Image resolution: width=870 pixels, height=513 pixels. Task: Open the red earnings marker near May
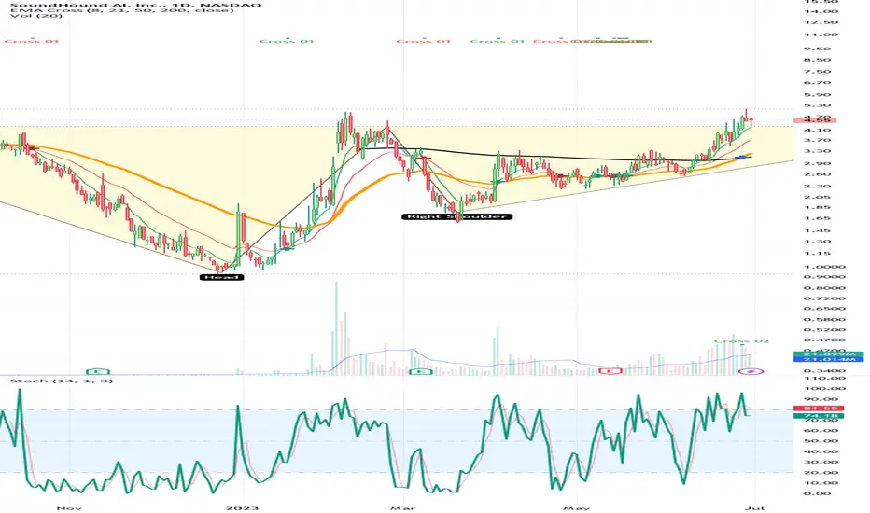coord(610,371)
